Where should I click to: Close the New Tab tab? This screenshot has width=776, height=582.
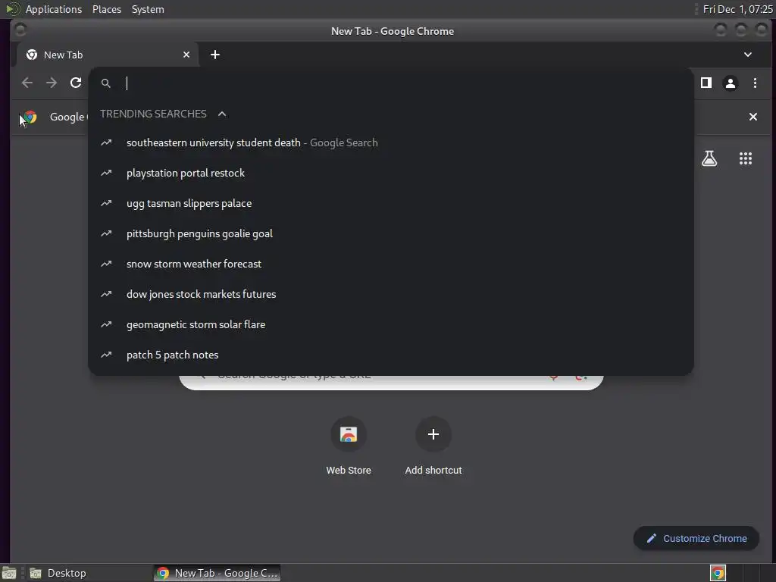coord(186,55)
